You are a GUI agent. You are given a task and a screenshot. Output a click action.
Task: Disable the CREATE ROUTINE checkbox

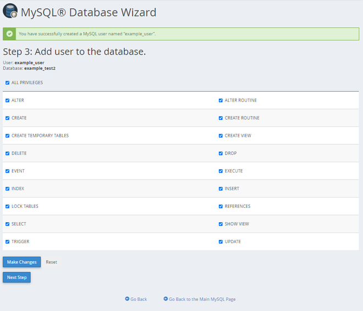pos(221,118)
